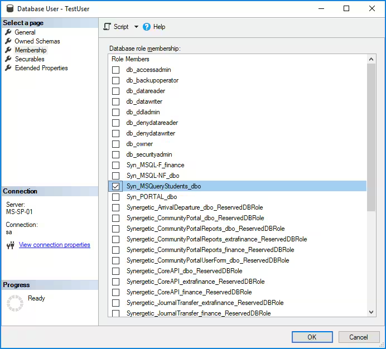
Task: Check the Syn_MSQL-NF_dbo checkbox
Action: pos(115,176)
